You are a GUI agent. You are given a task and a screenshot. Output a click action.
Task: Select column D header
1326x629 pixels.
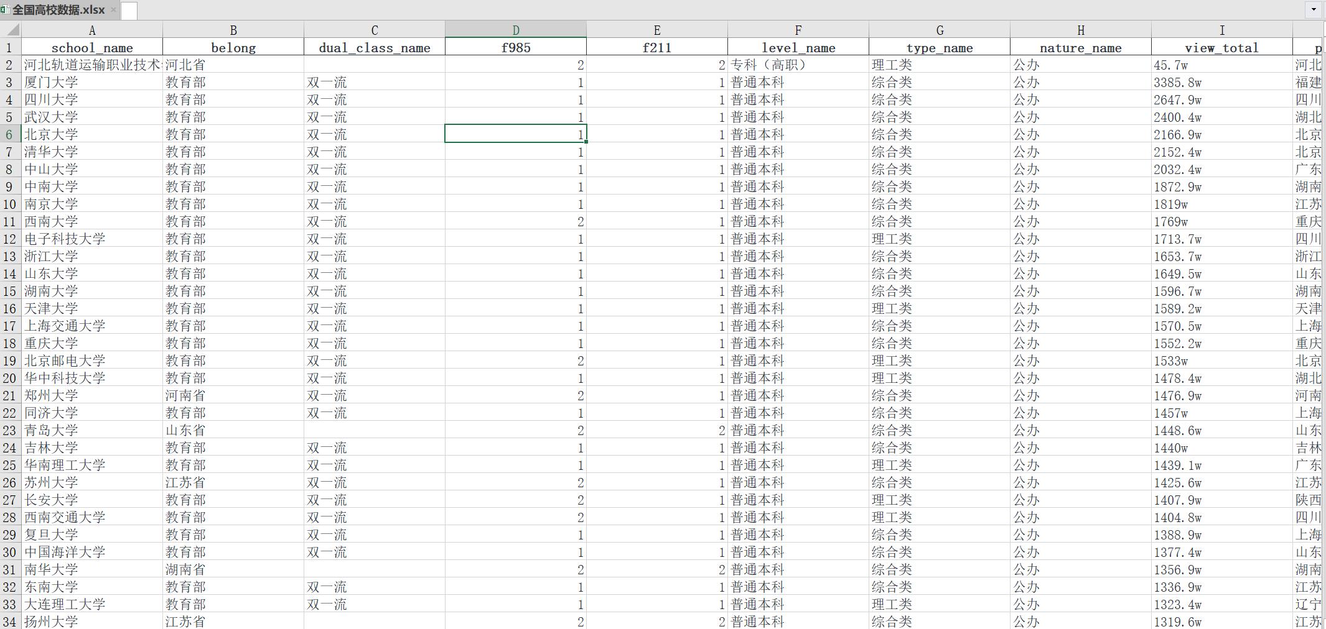pos(516,30)
